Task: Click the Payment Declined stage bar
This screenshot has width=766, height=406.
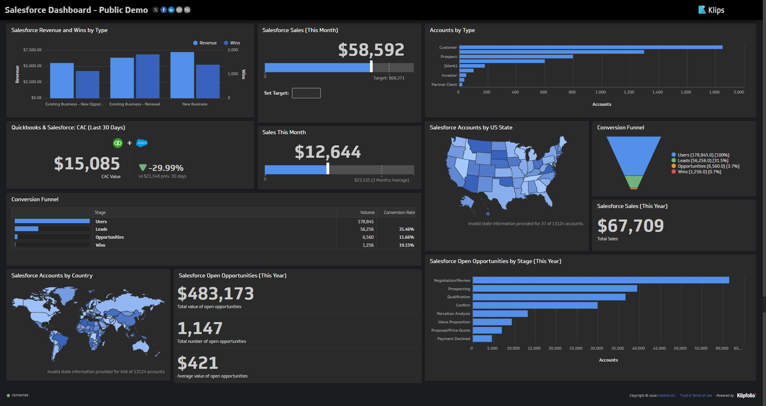Action: tap(482, 338)
